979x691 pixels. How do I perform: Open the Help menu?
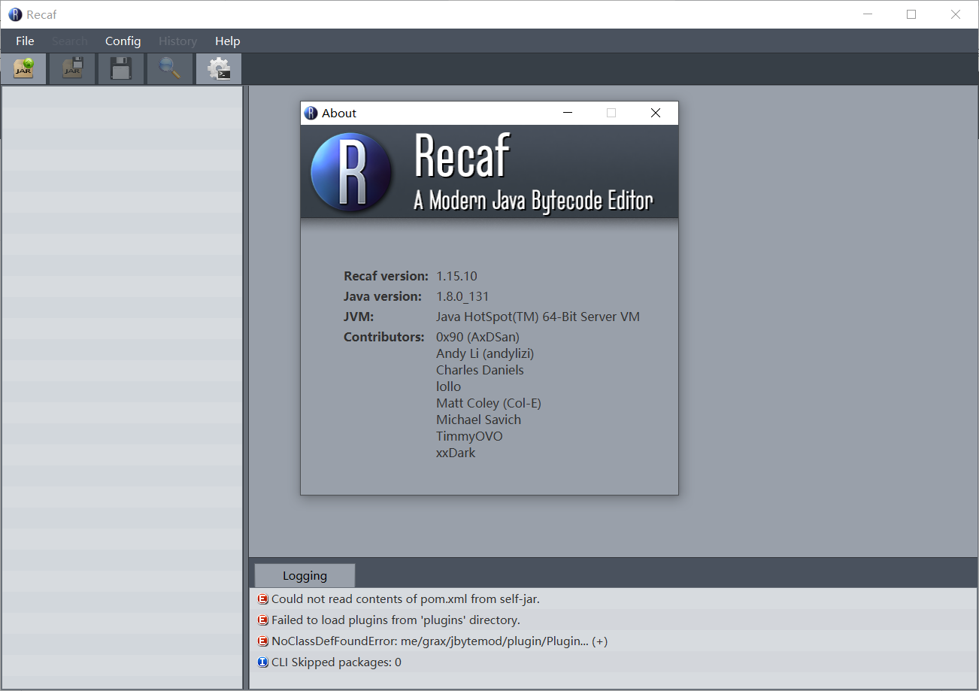click(227, 41)
